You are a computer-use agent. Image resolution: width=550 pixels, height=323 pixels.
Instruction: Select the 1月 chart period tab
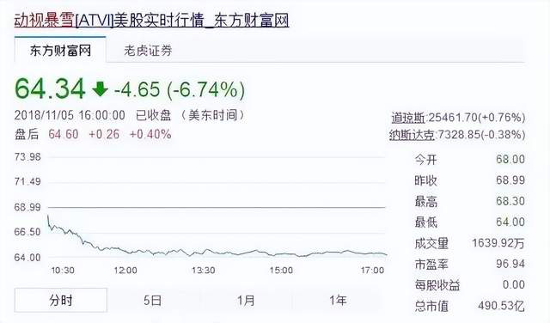(246, 301)
